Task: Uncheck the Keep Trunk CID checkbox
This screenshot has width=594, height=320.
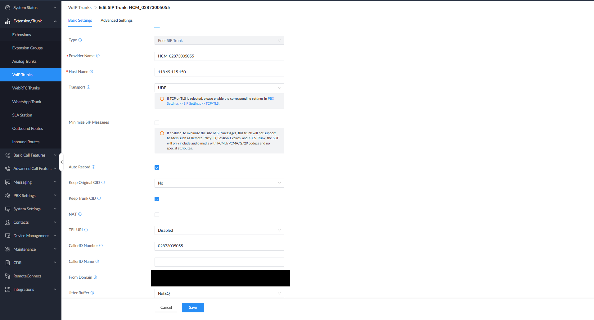Action: click(157, 199)
